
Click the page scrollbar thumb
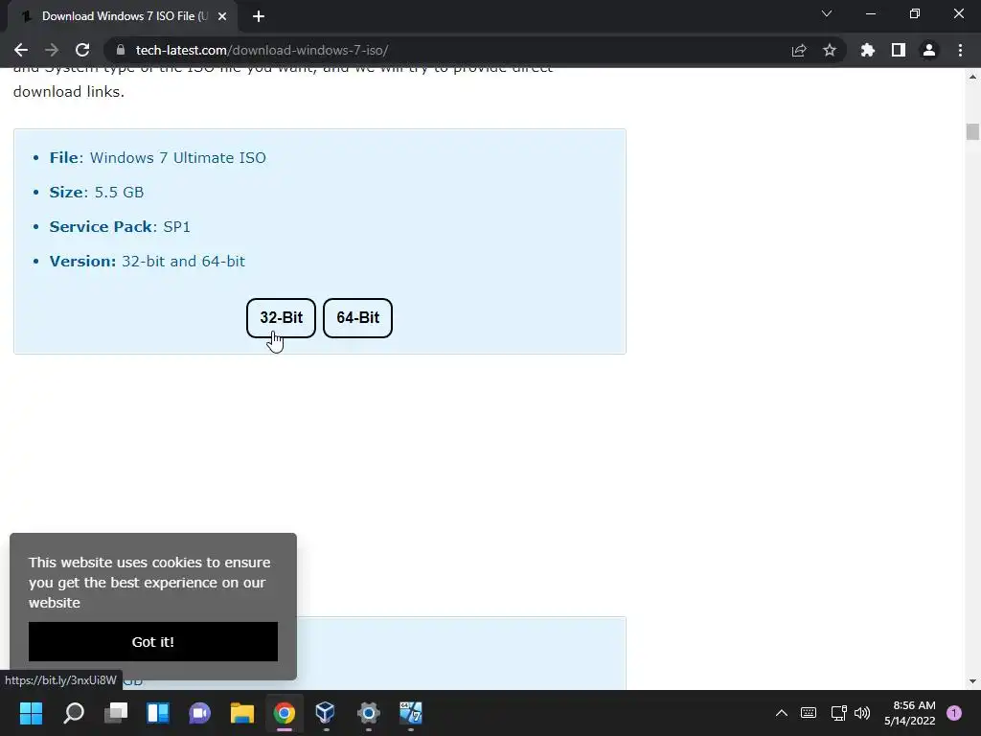pyautogui.click(x=972, y=132)
